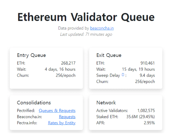Viewport: 171px width, 137px height.
Task: Follow the Beaconcha.in Requests link
Action: [67, 117]
